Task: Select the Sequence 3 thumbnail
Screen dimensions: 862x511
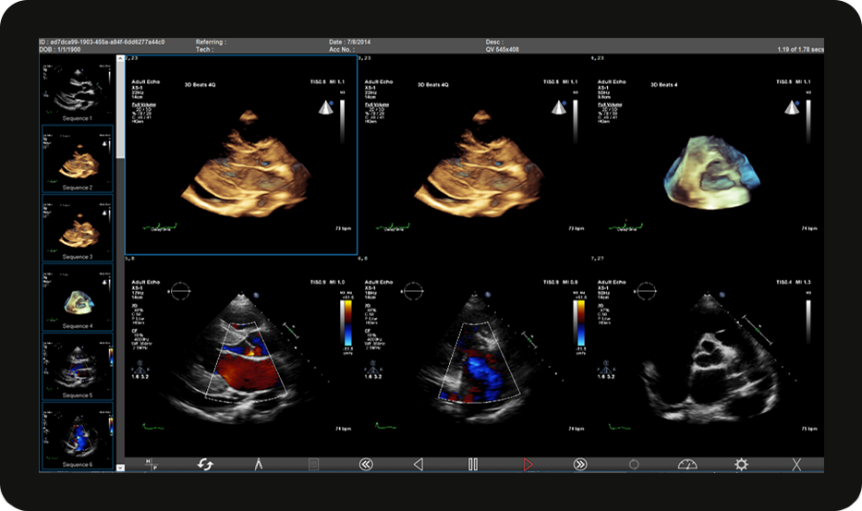Action: (x=78, y=228)
